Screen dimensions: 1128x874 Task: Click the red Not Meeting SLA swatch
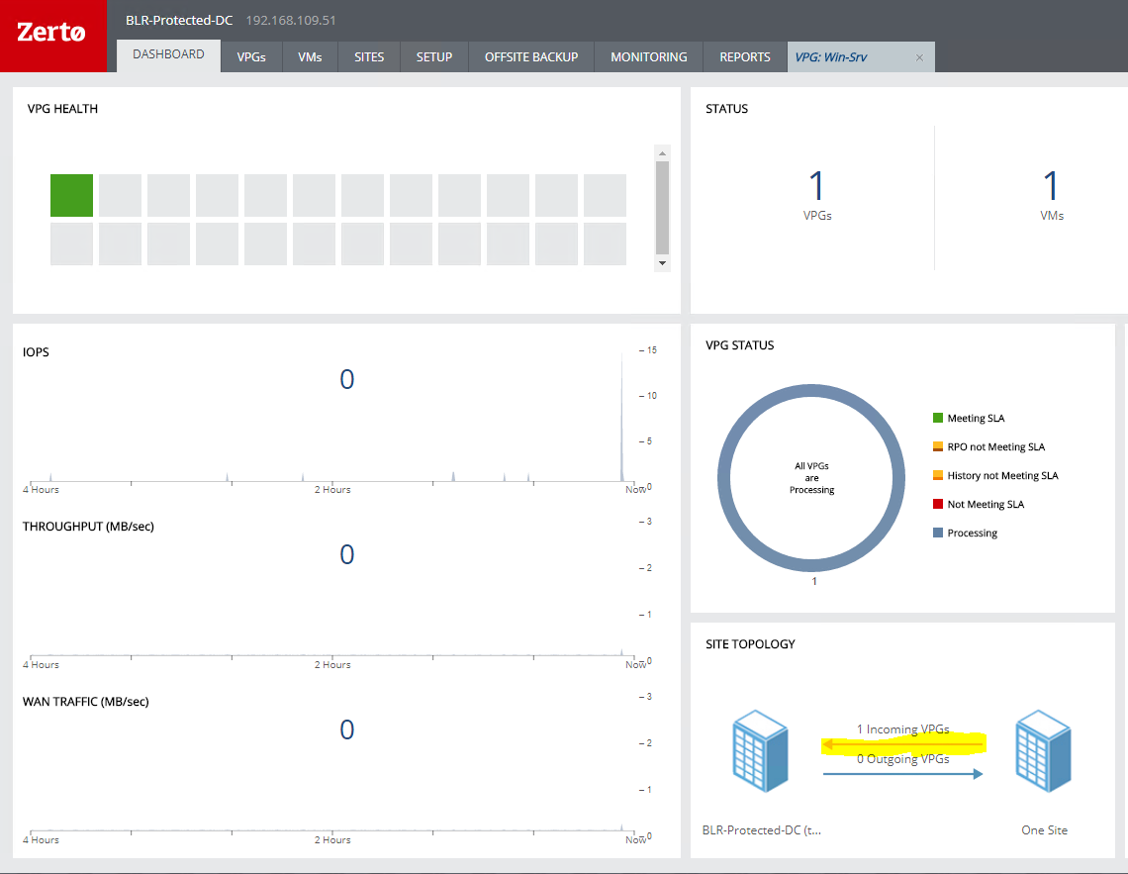(x=938, y=505)
